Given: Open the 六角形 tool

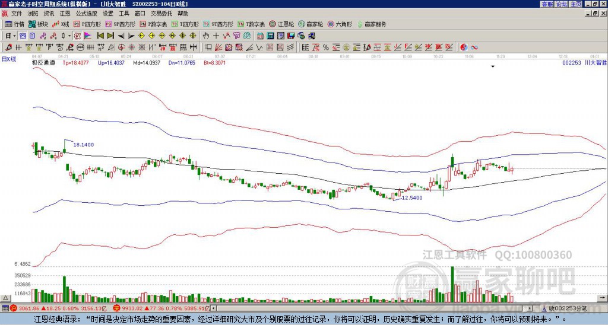Looking at the screenshot, I should point(340,24).
